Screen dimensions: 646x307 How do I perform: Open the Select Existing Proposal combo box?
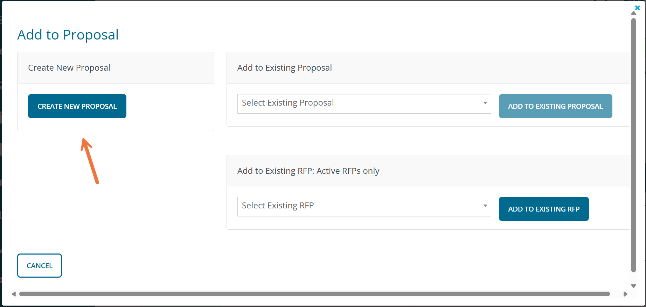coord(361,103)
